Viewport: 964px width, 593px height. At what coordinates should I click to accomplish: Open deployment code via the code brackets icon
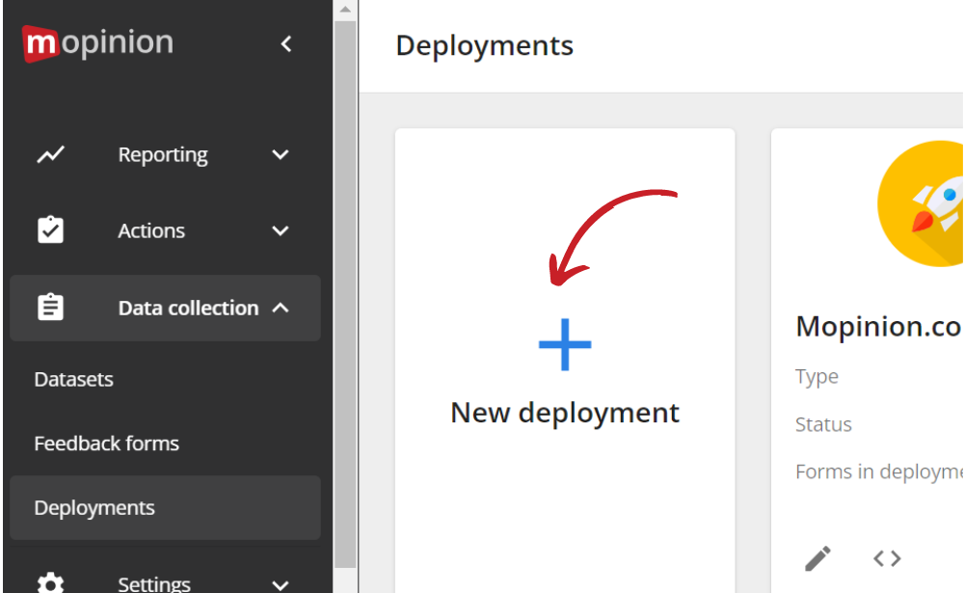point(887,558)
